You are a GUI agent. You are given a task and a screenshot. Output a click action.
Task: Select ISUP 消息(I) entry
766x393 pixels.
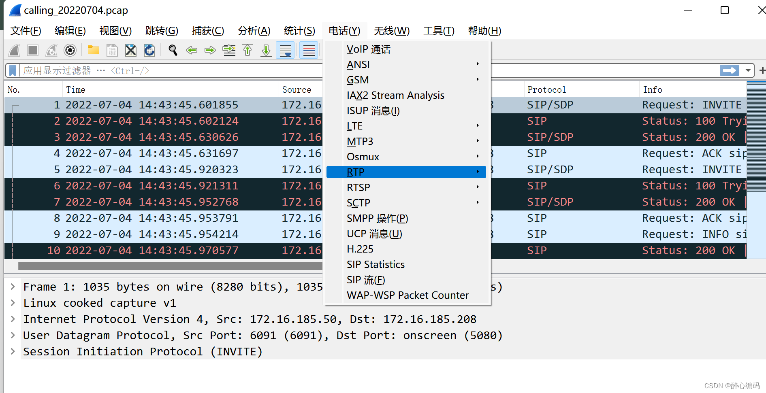[x=406, y=111]
